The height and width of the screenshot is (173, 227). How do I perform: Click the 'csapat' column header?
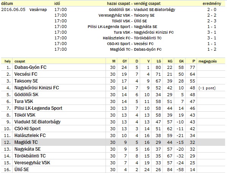click(x=20, y=61)
